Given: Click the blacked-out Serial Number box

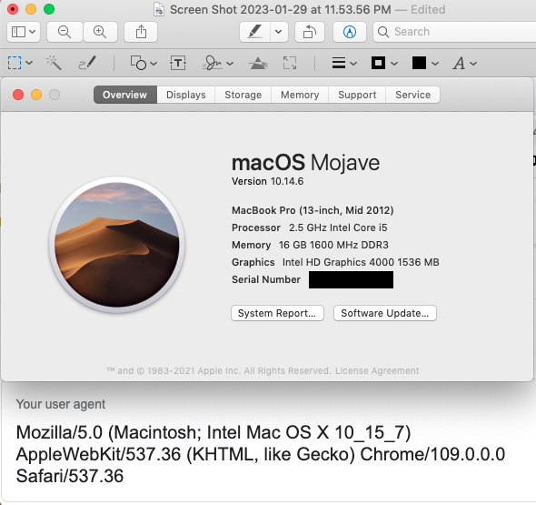Looking at the screenshot, I should pyautogui.click(x=351, y=279).
